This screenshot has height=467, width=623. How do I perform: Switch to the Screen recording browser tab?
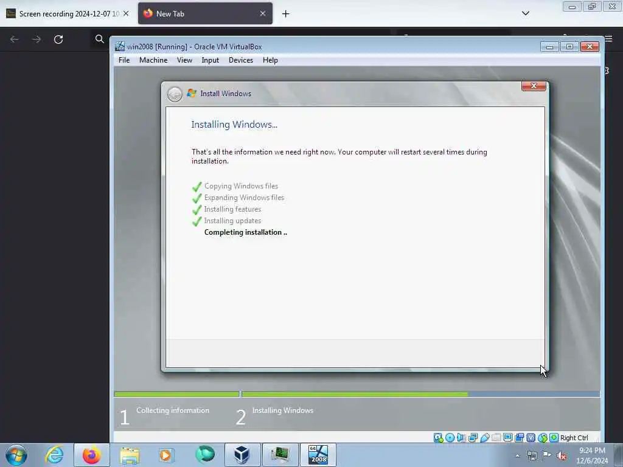tap(68, 13)
